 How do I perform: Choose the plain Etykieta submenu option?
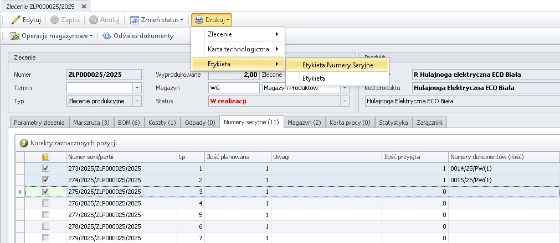pos(337,78)
